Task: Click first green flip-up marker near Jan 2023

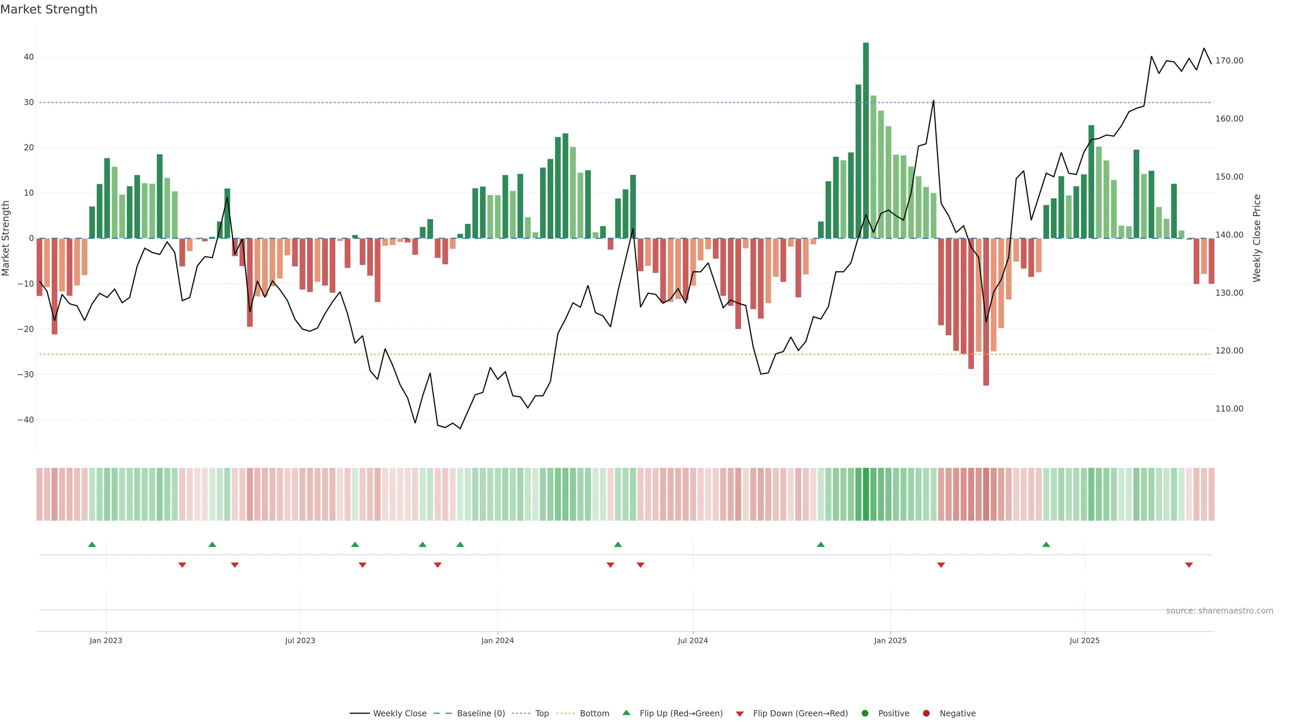Action: 92,544
